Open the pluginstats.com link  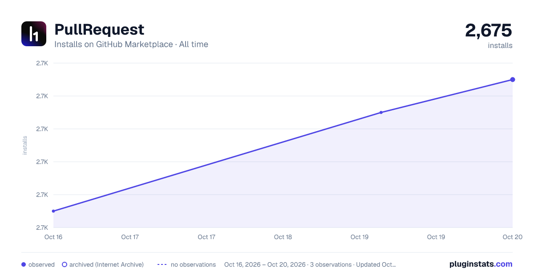coord(481,264)
